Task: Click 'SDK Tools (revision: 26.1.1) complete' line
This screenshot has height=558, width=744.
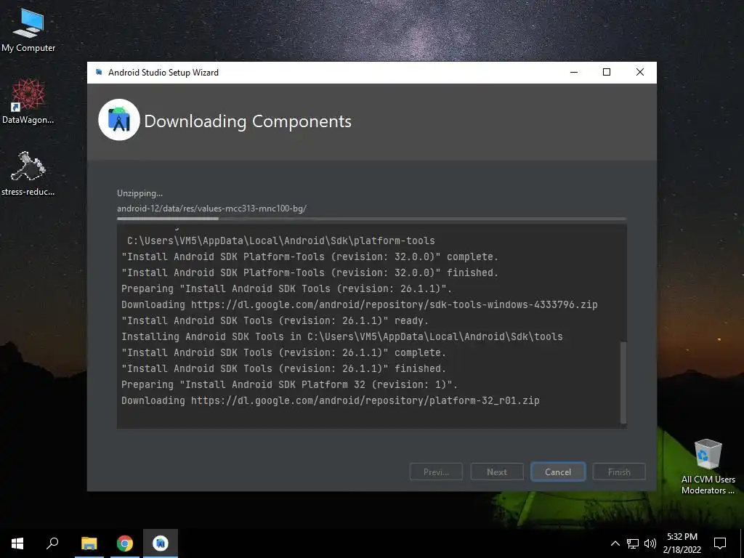Action: tap(284, 352)
